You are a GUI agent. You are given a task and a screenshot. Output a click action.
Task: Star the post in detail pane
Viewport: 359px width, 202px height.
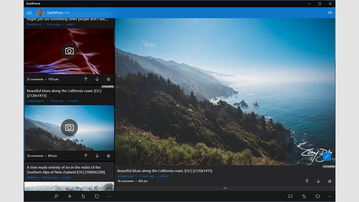pyautogui.click(x=330, y=181)
